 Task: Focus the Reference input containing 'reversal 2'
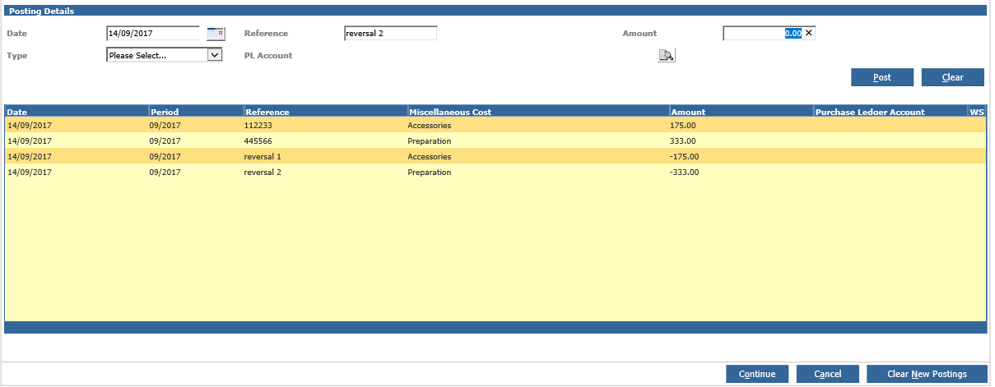point(390,34)
